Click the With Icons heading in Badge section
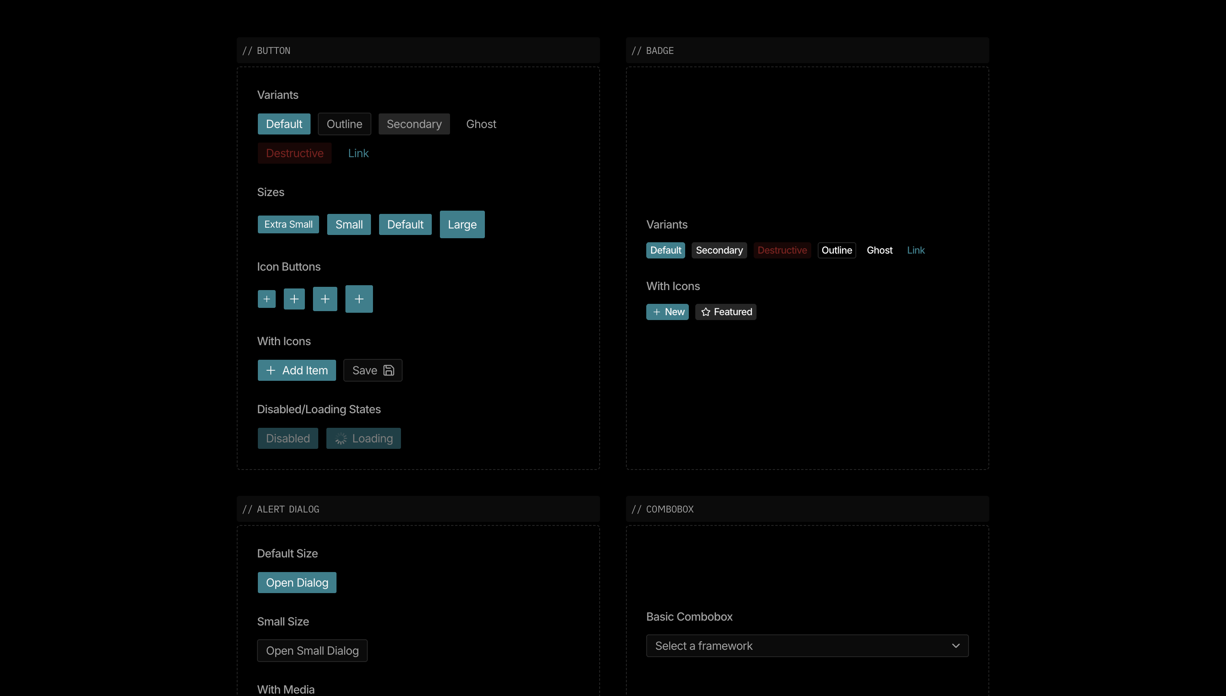 (673, 286)
